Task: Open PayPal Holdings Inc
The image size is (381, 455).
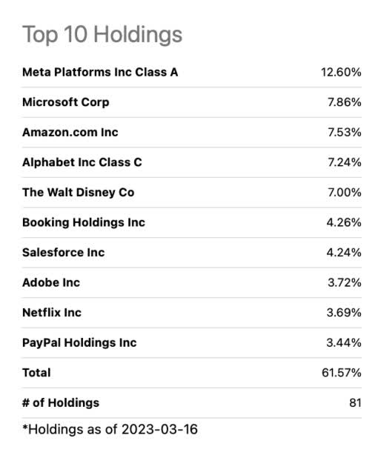Action: tap(79, 342)
